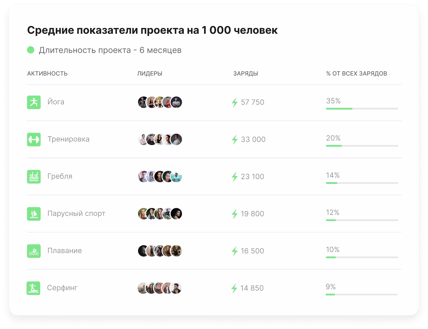Image resolution: width=428 pixels, height=329 pixels.
Task: Click the green project duration dot
Action: [x=31, y=50]
